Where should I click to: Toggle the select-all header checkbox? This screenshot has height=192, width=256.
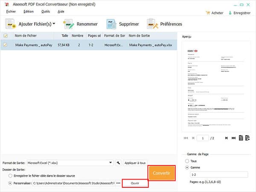pos(6,35)
